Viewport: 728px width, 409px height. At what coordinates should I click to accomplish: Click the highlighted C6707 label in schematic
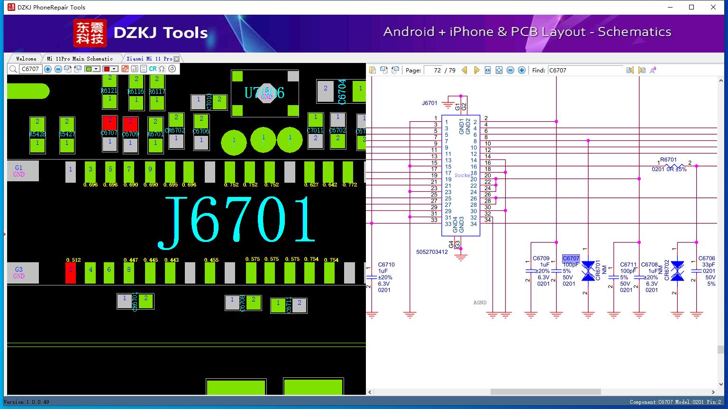571,258
